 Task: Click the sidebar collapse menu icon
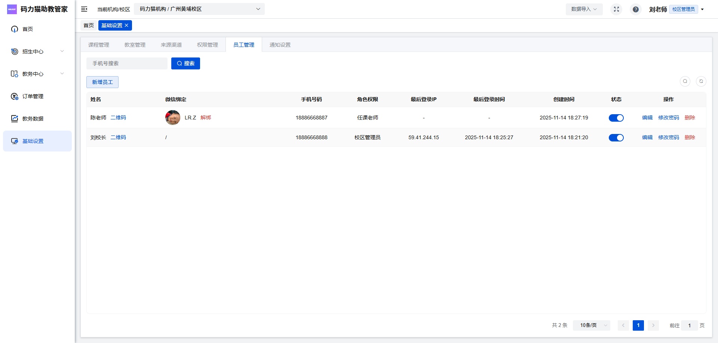(x=84, y=9)
